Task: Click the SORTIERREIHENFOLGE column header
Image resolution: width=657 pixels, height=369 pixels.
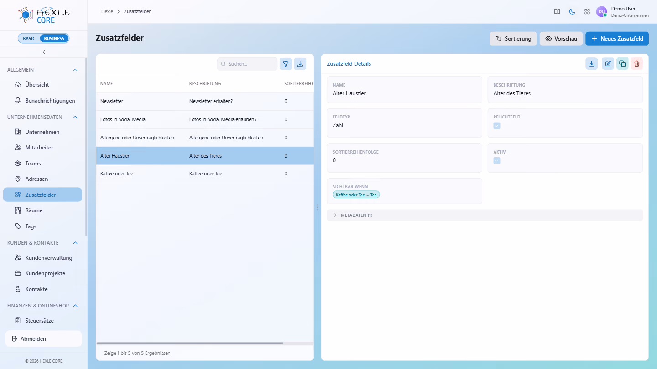Action: [x=299, y=84]
